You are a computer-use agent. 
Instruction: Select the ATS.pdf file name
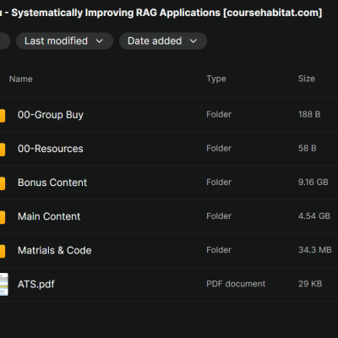[36, 285]
